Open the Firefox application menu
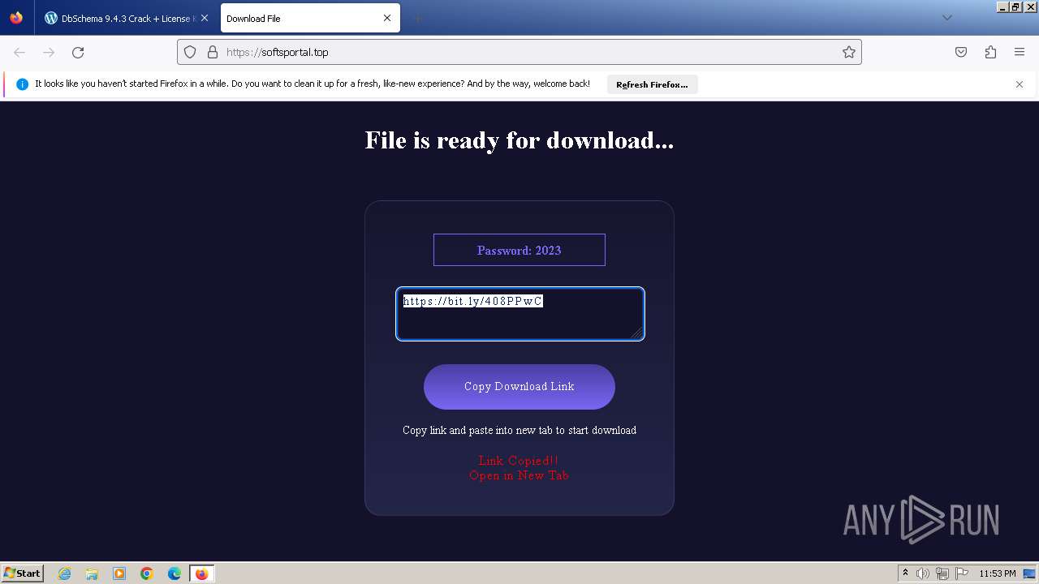Viewport: 1039px width, 584px height. 1020,52
